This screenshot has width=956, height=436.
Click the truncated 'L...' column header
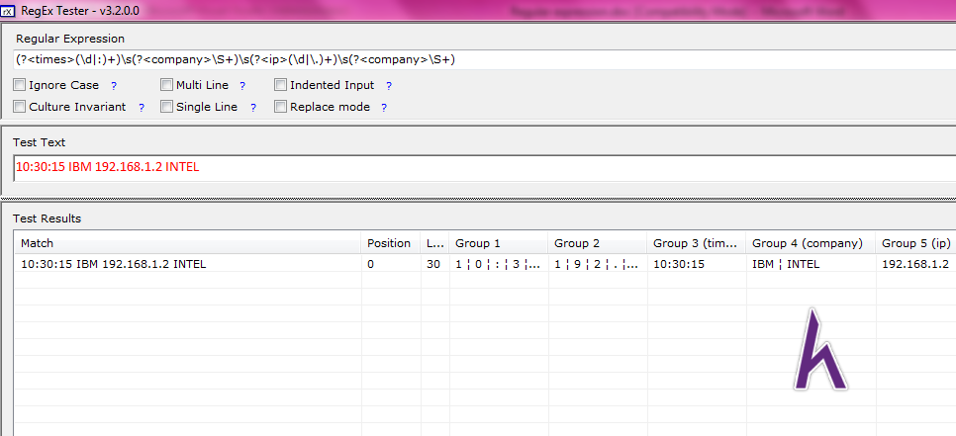pos(435,243)
